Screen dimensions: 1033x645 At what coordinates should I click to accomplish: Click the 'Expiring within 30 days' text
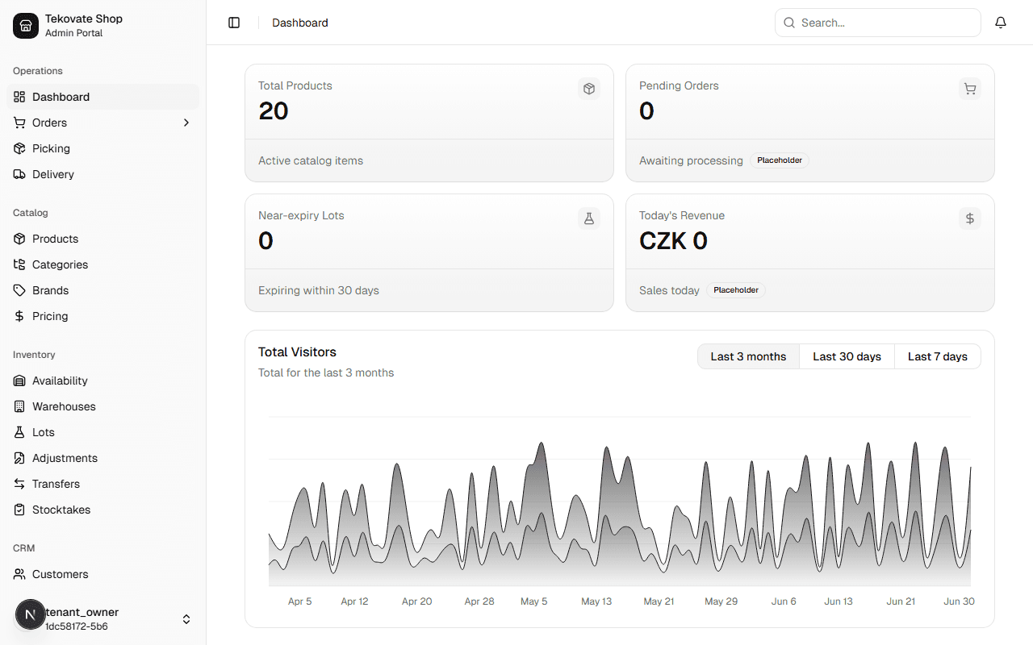click(x=319, y=290)
